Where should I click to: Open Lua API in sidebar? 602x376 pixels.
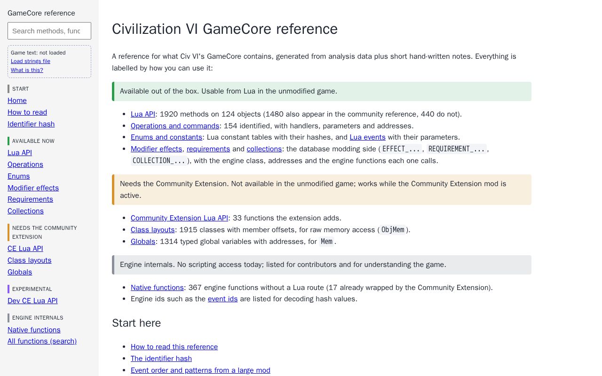20,153
